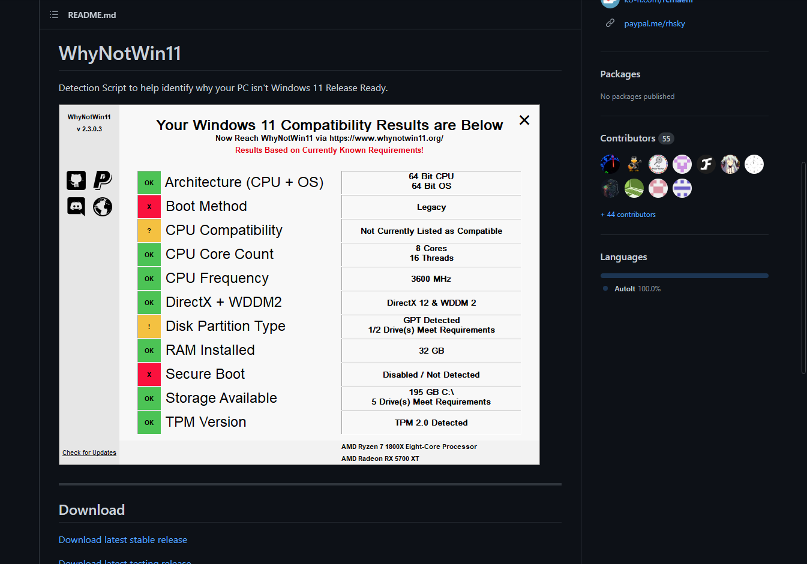807x564 pixels.
Task: Click 'AMD Ryzen 7 1800X Eight-Core Processor' text
Action: click(x=409, y=447)
